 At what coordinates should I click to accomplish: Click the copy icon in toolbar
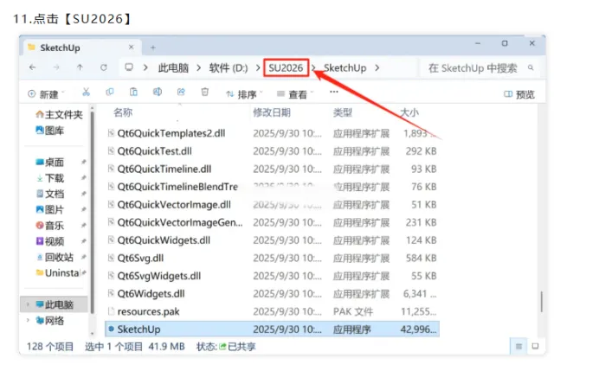pos(110,92)
